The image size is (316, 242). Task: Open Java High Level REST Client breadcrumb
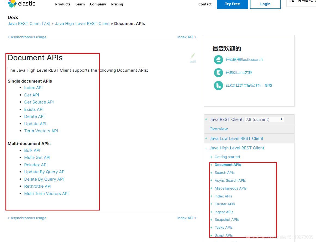coord(82,24)
